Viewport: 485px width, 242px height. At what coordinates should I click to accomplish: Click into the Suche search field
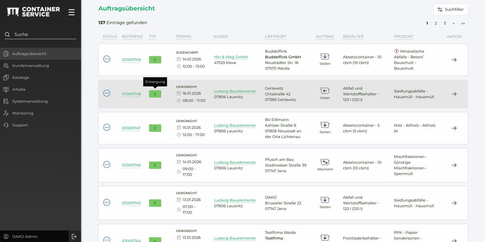click(x=42, y=35)
